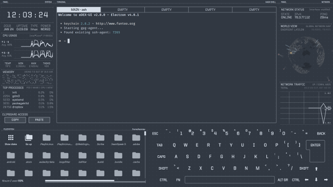The image size is (333, 187).
Task: Select the systemd process row
Action: coord(28,100)
